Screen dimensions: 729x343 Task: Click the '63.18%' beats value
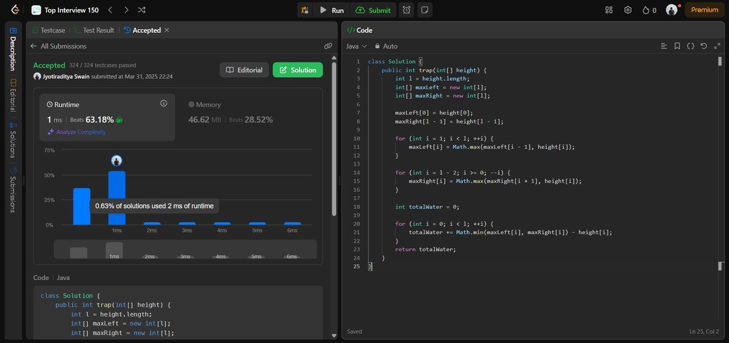100,120
